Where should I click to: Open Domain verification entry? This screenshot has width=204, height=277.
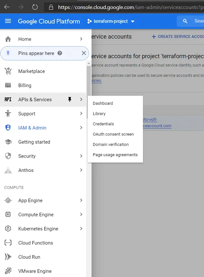pyautogui.click(x=115, y=145)
